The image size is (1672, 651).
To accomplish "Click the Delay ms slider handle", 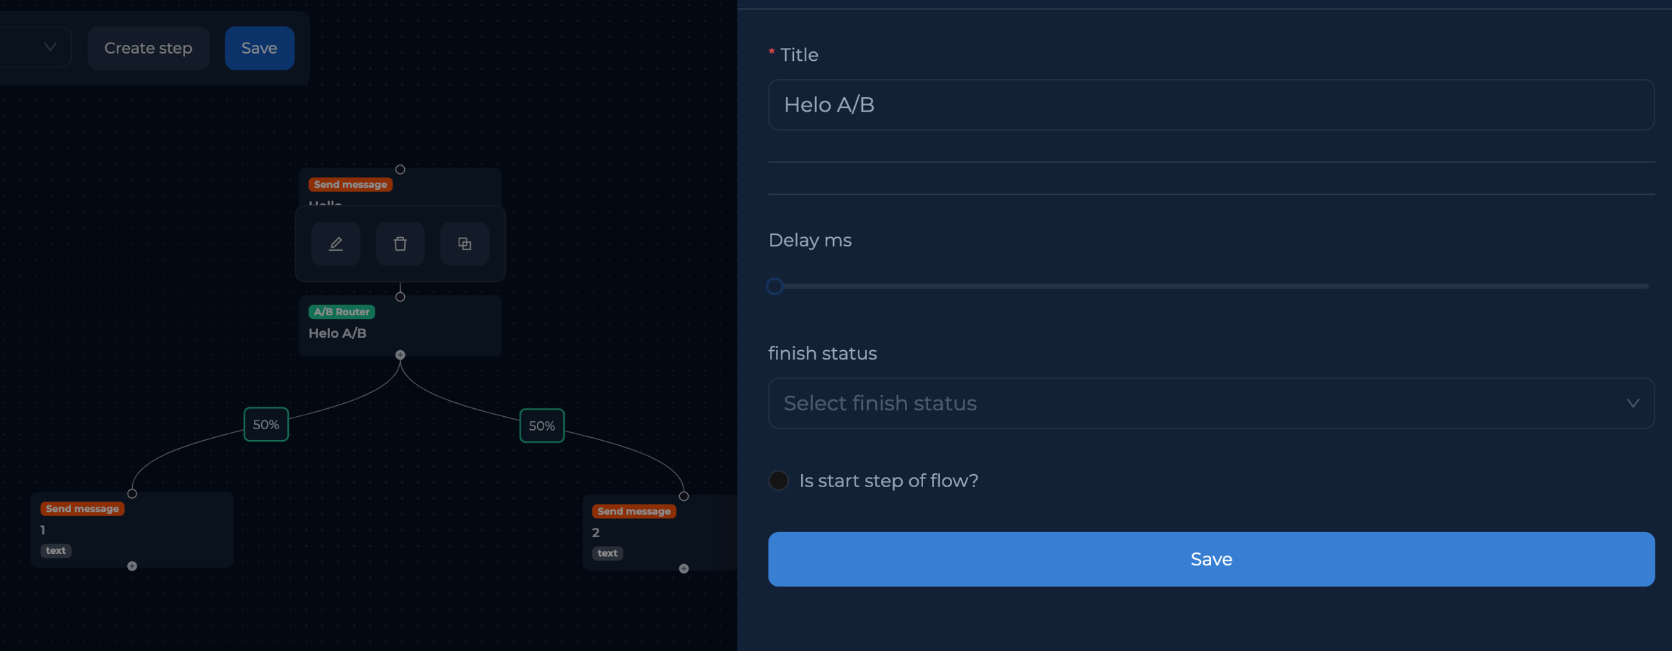I will click(x=775, y=286).
